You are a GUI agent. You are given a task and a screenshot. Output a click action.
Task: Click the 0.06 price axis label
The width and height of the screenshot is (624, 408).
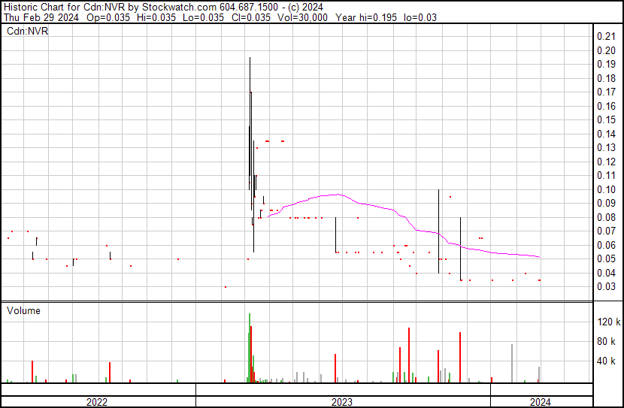(606, 245)
